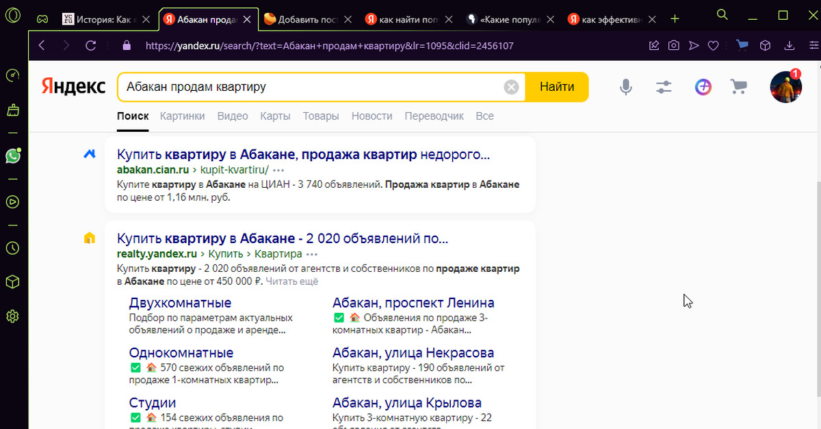
Task: Open the three dots menu of the realty.yandex.ru result
Action: click(312, 254)
